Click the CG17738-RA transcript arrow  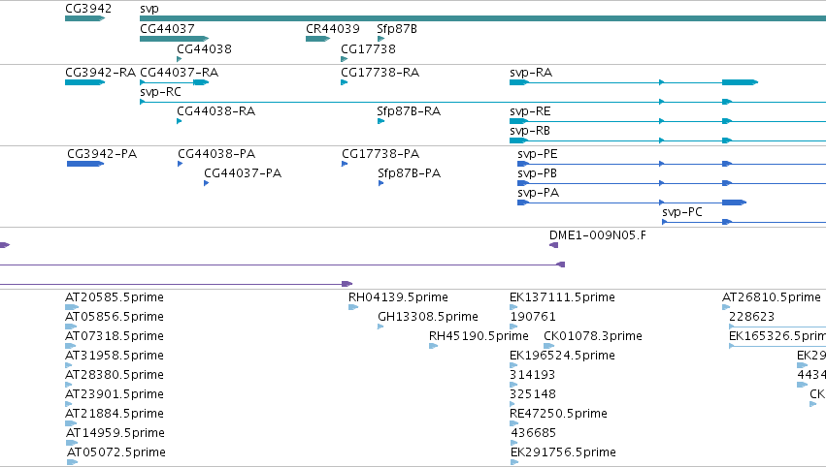point(344,82)
